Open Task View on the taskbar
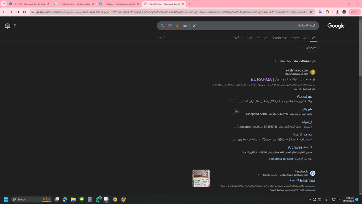Image resolution: width=362 pixels, height=204 pixels. [x=57, y=199]
